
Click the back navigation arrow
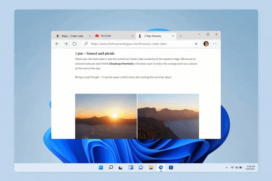click(x=57, y=44)
